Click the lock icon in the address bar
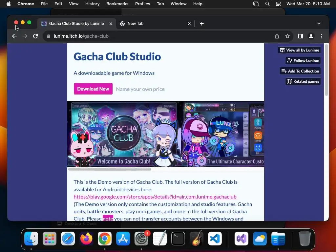 49,36
